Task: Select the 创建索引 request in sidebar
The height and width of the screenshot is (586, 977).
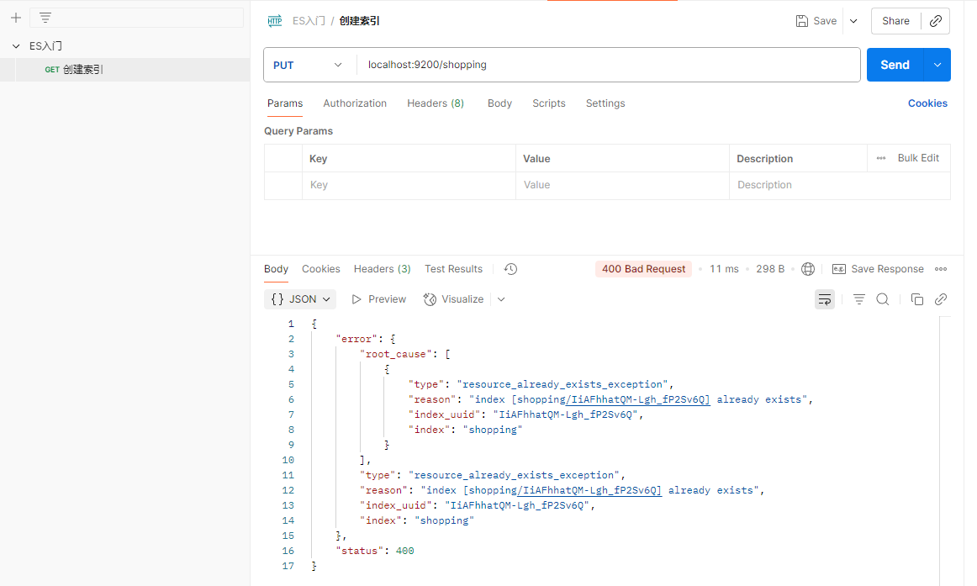Action: point(82,70)
